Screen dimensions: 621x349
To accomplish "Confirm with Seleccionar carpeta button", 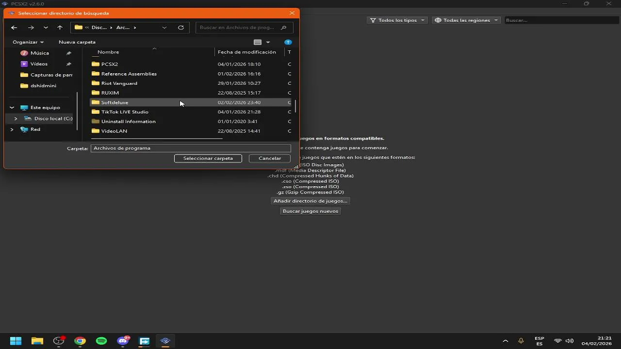I will 208,159.
